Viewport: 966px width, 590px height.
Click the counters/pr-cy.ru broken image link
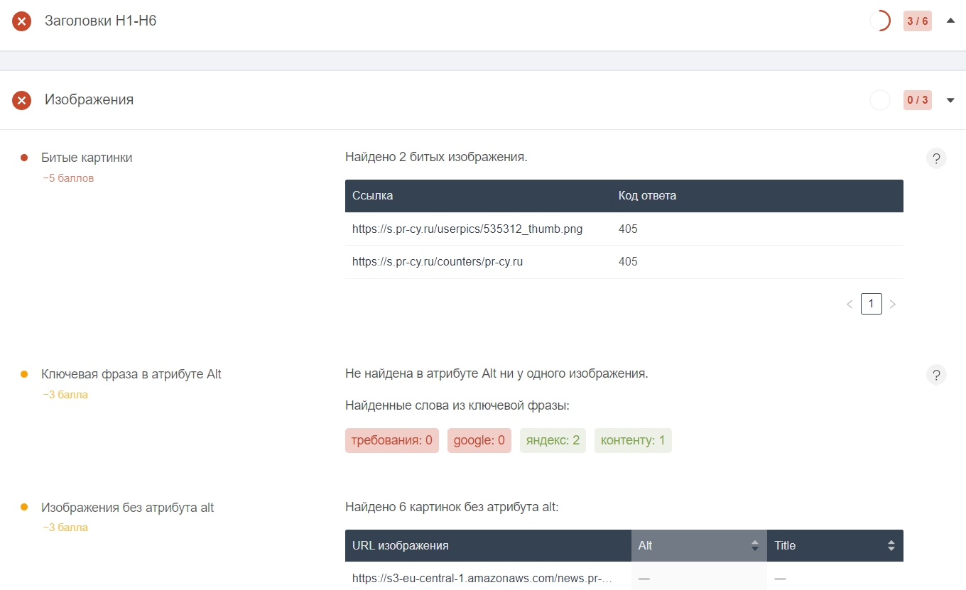click(x=437, y=262)
